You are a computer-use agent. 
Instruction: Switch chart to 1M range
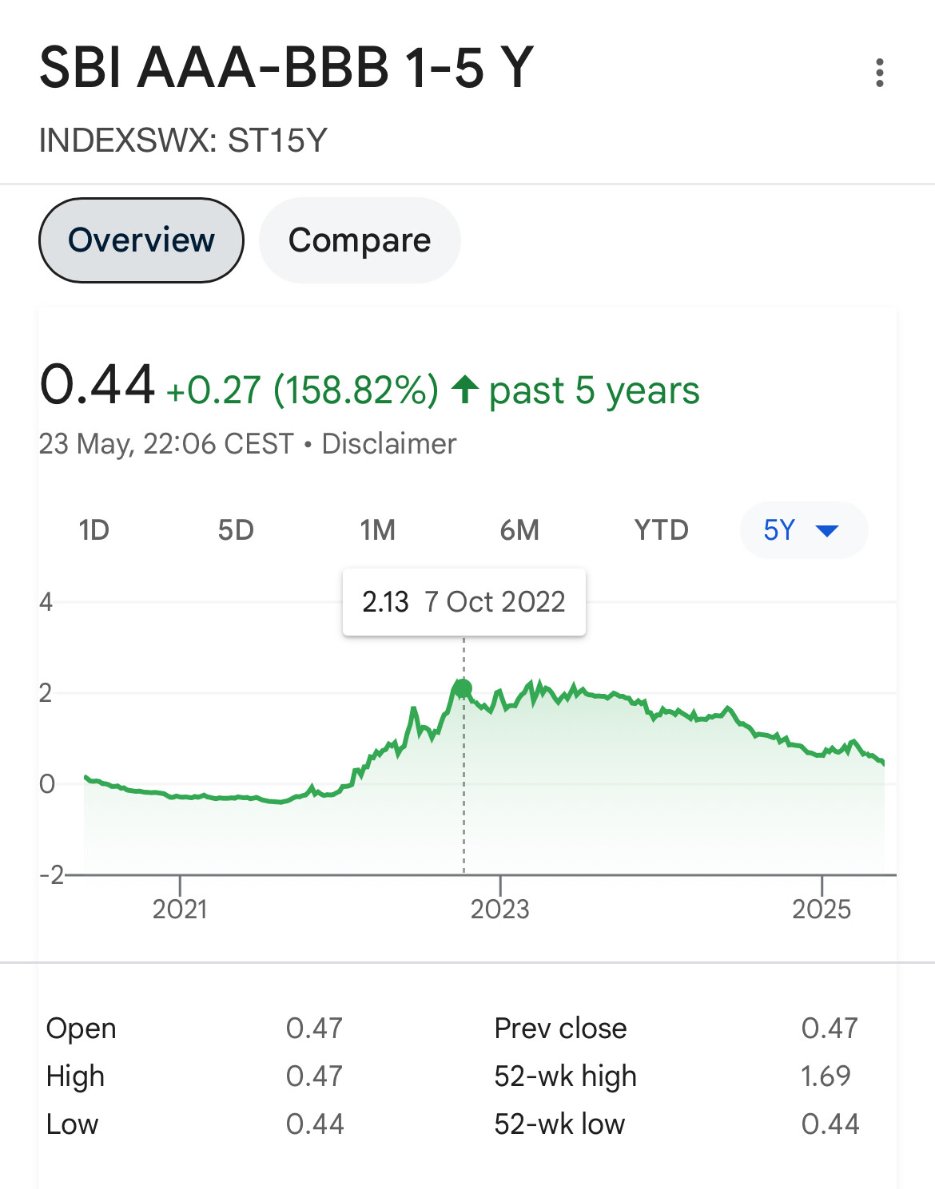coord(377,530)
